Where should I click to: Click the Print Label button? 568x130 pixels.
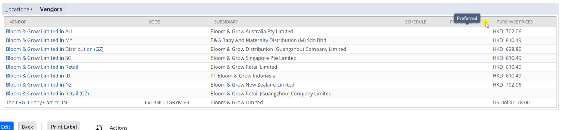[64, 126]
